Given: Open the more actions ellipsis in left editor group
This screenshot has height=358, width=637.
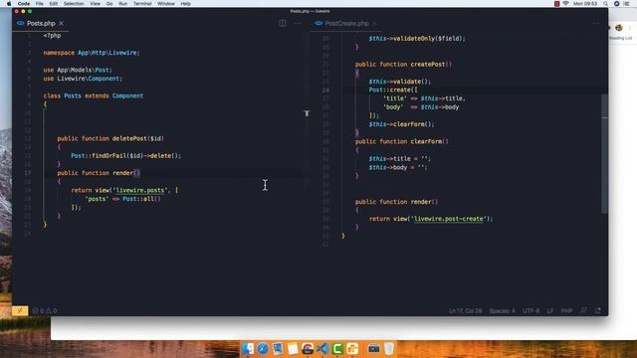Looking at the screenshot, I should coord(298,23).
